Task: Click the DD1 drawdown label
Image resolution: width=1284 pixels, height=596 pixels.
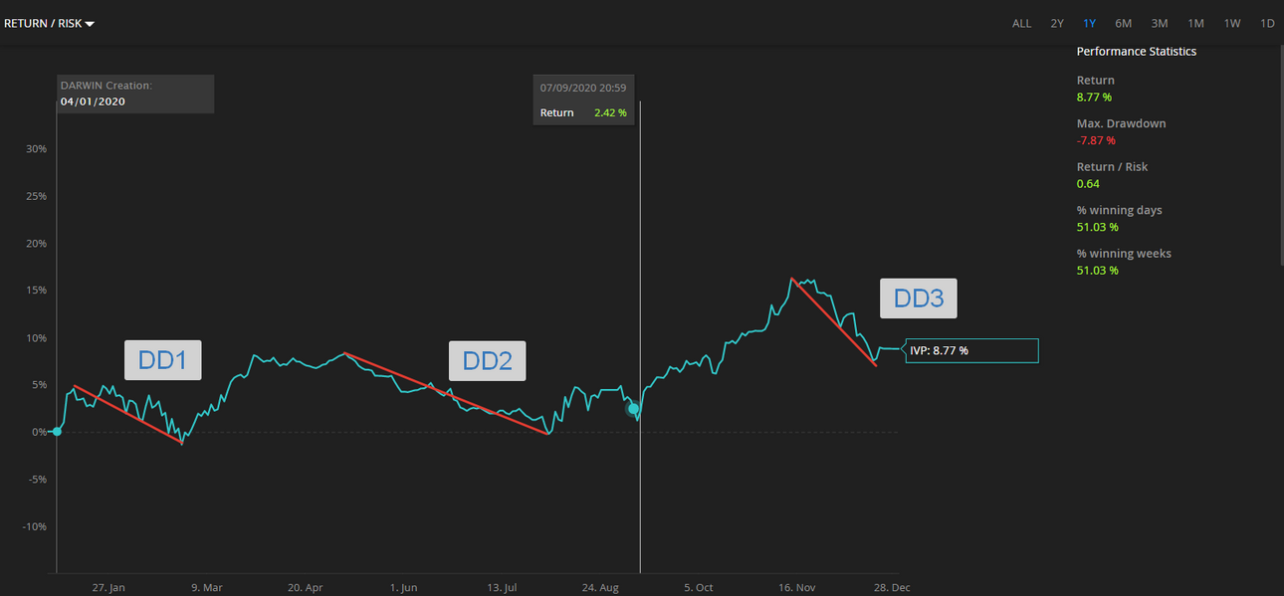Action: click(x=163, y=360)
